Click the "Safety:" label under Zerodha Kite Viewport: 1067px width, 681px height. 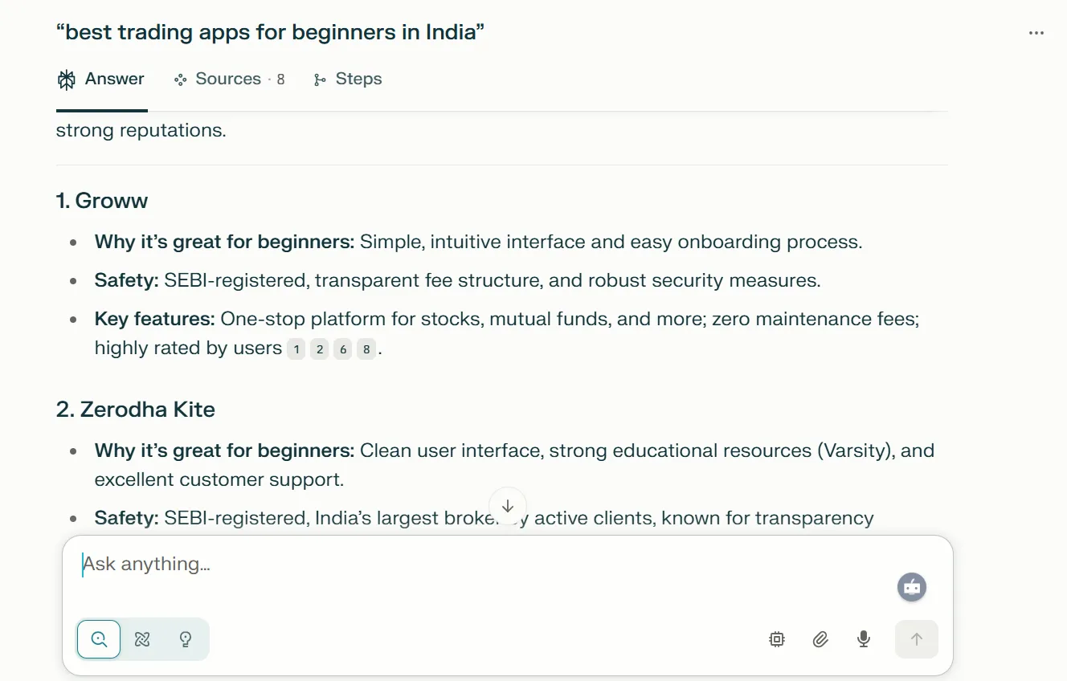click(127, 518)
